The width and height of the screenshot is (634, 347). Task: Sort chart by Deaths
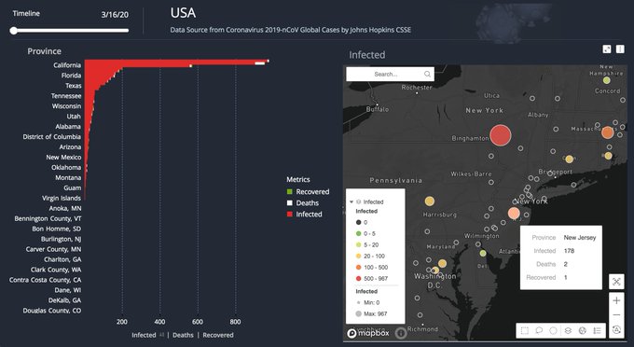pos(183,335)
